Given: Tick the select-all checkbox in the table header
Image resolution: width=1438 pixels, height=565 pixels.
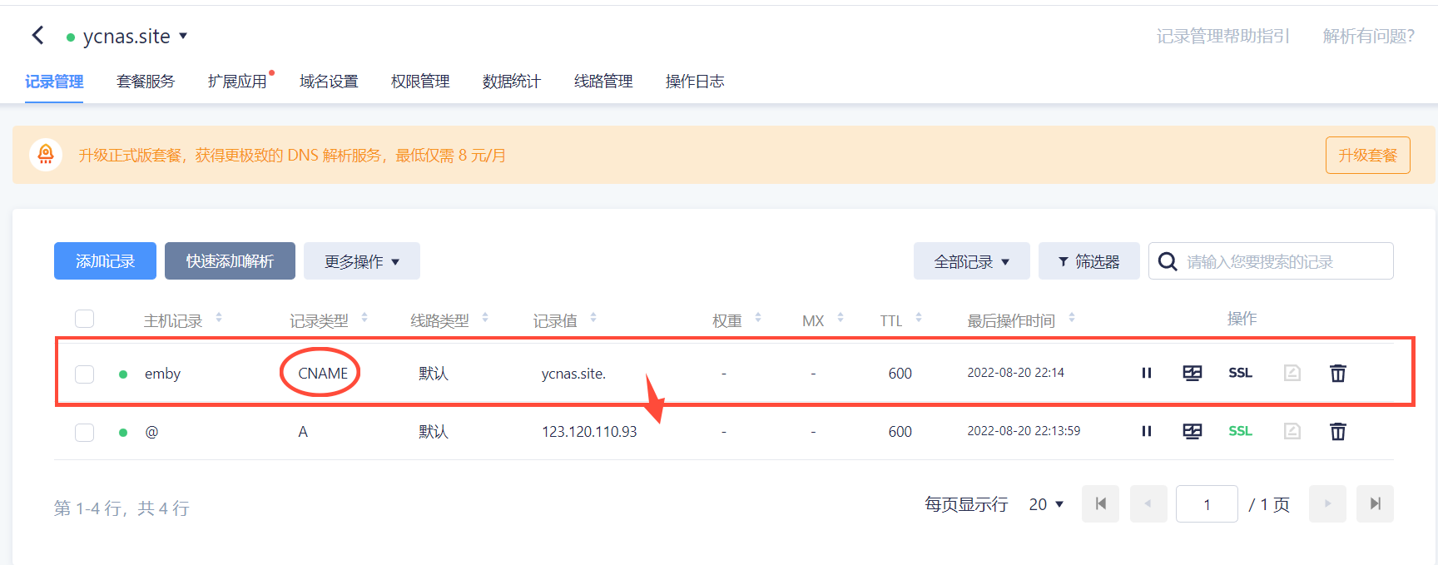Looking at the screenshot, I should point(84,319).
